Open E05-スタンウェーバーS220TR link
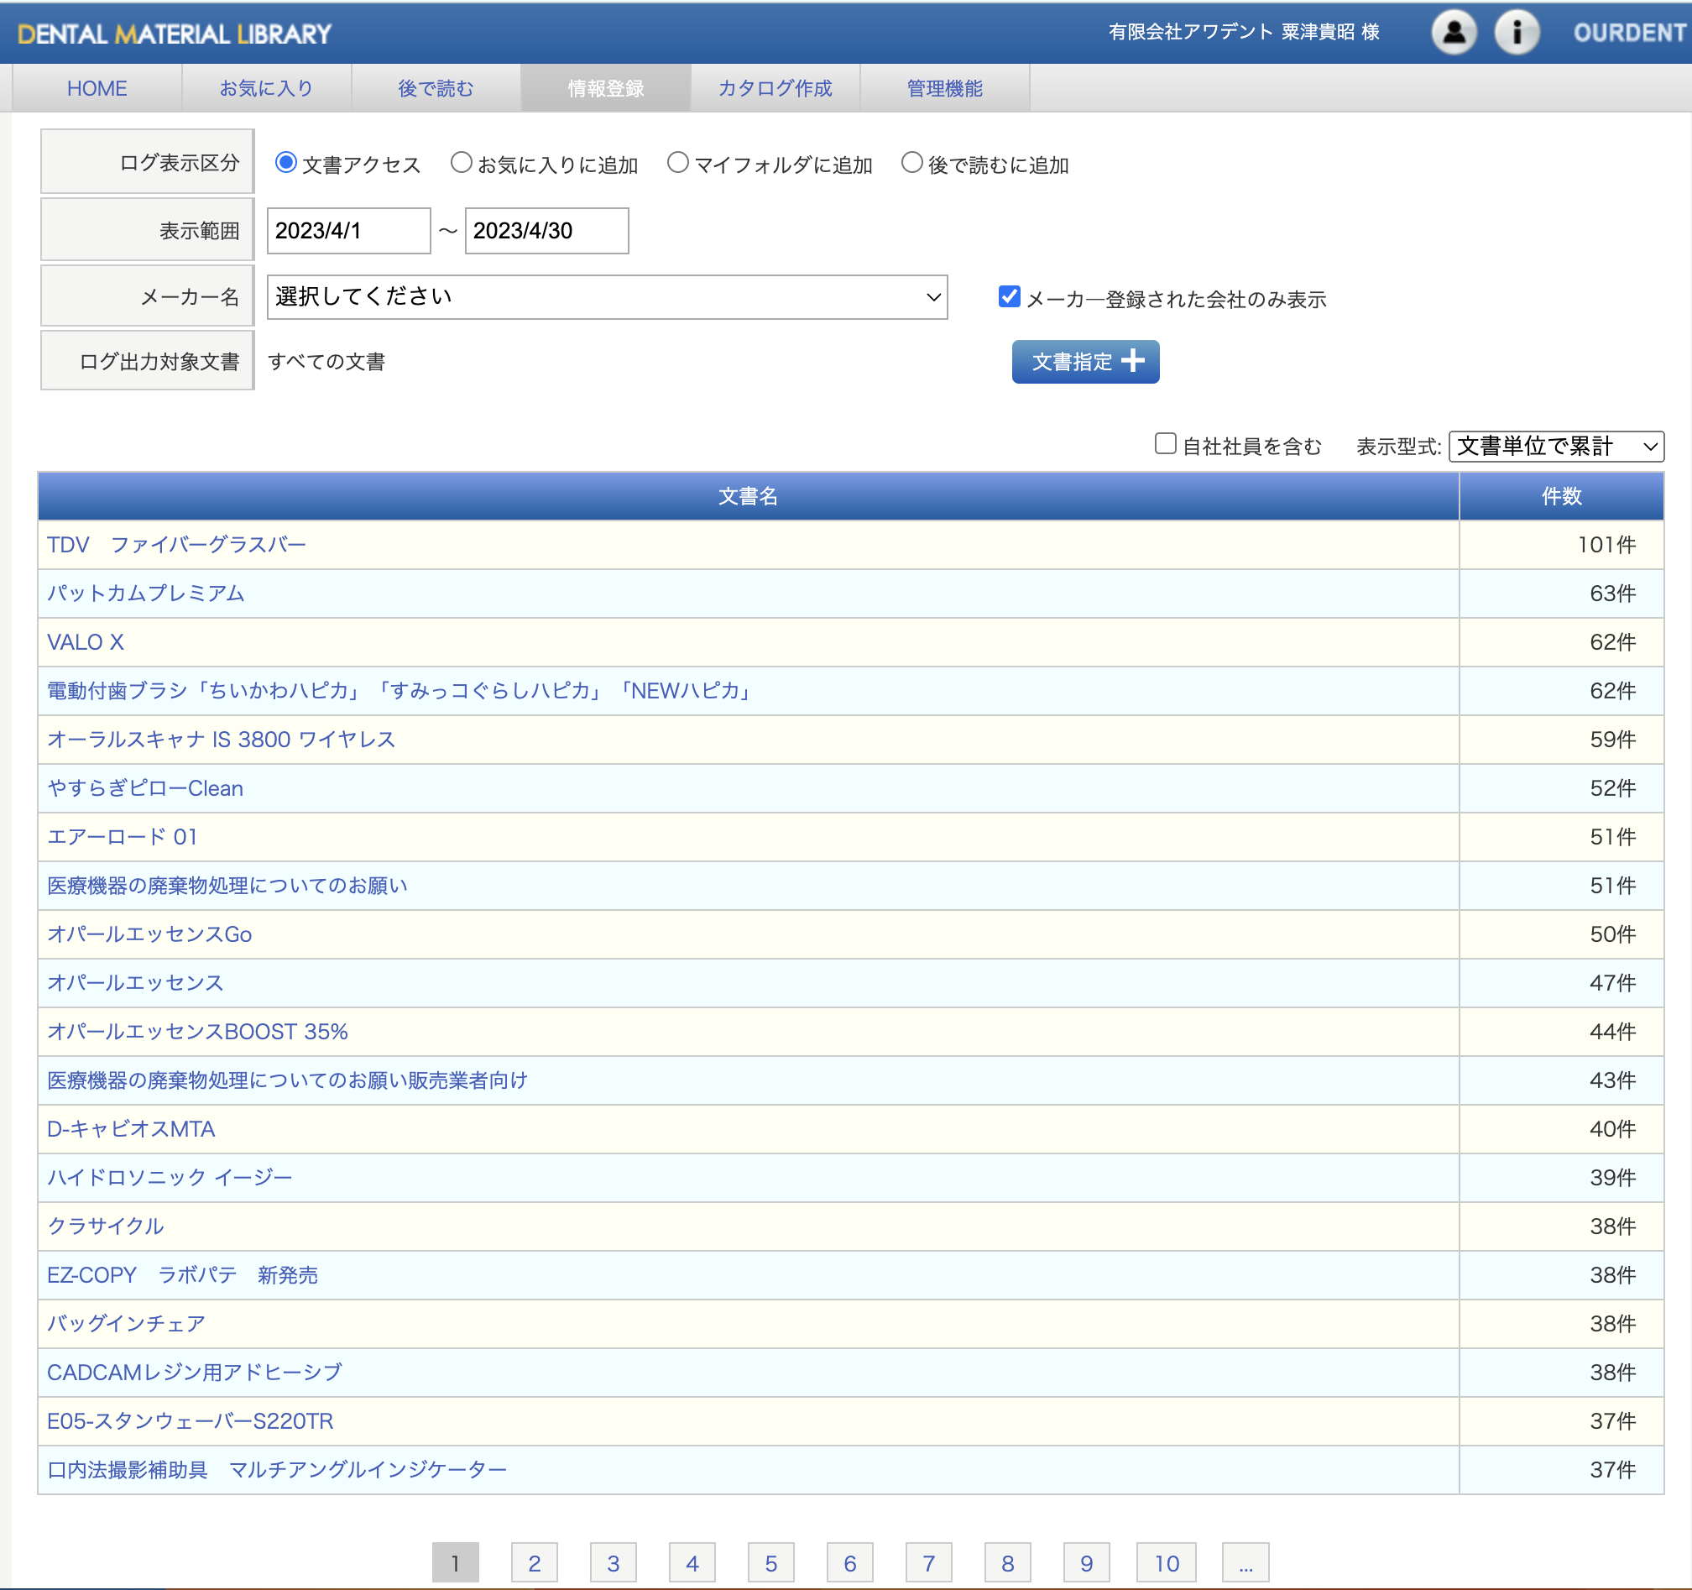The width and height of the screenshot is (1692, 1590). point(190,1420)
